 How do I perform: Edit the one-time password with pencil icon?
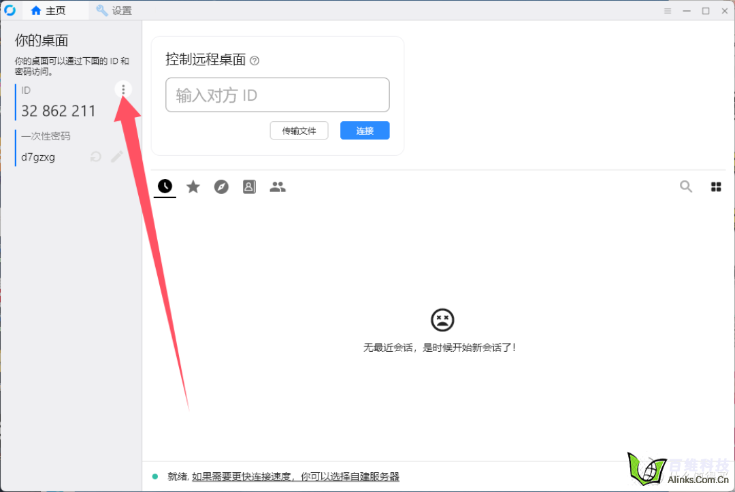coord(116,157)
